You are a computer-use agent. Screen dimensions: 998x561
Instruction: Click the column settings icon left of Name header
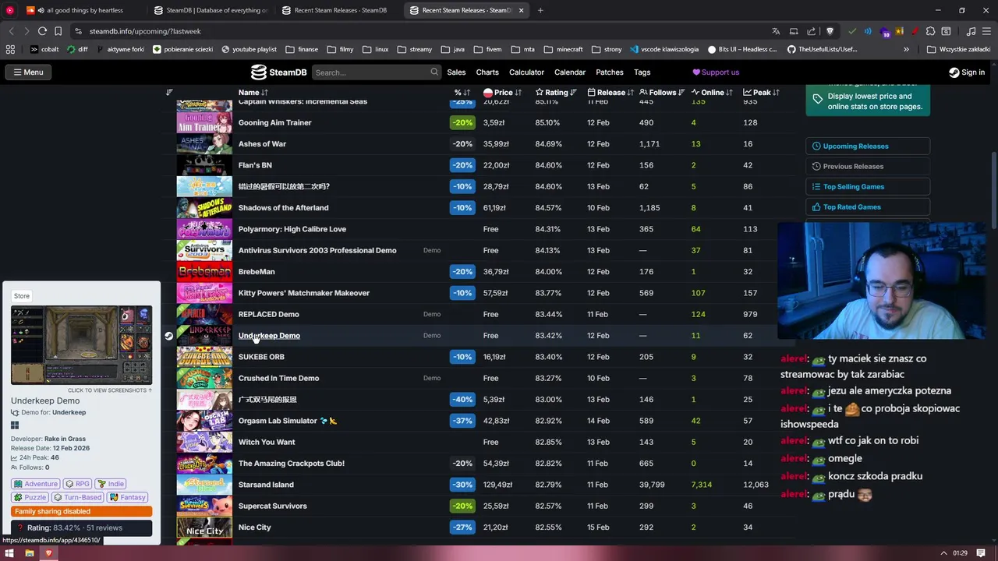pos(169,93)
